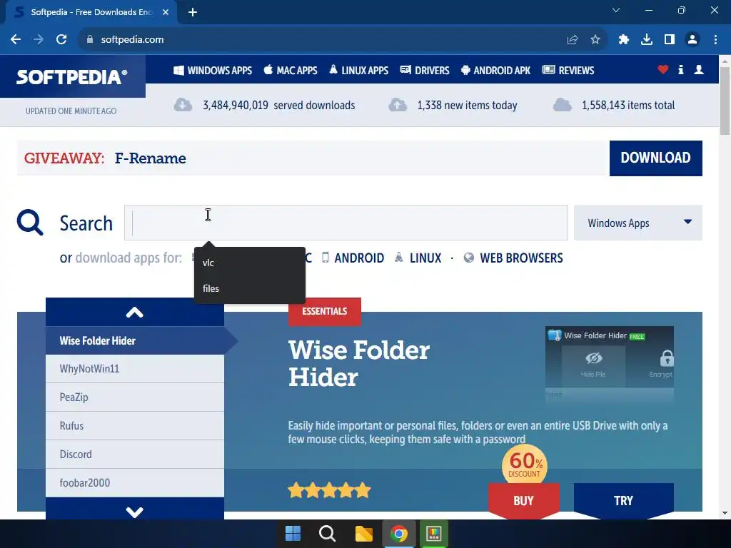Open the extensions puzzle icon
The width and height of the screenshot is (731, 548).
(x=624, y=40)
